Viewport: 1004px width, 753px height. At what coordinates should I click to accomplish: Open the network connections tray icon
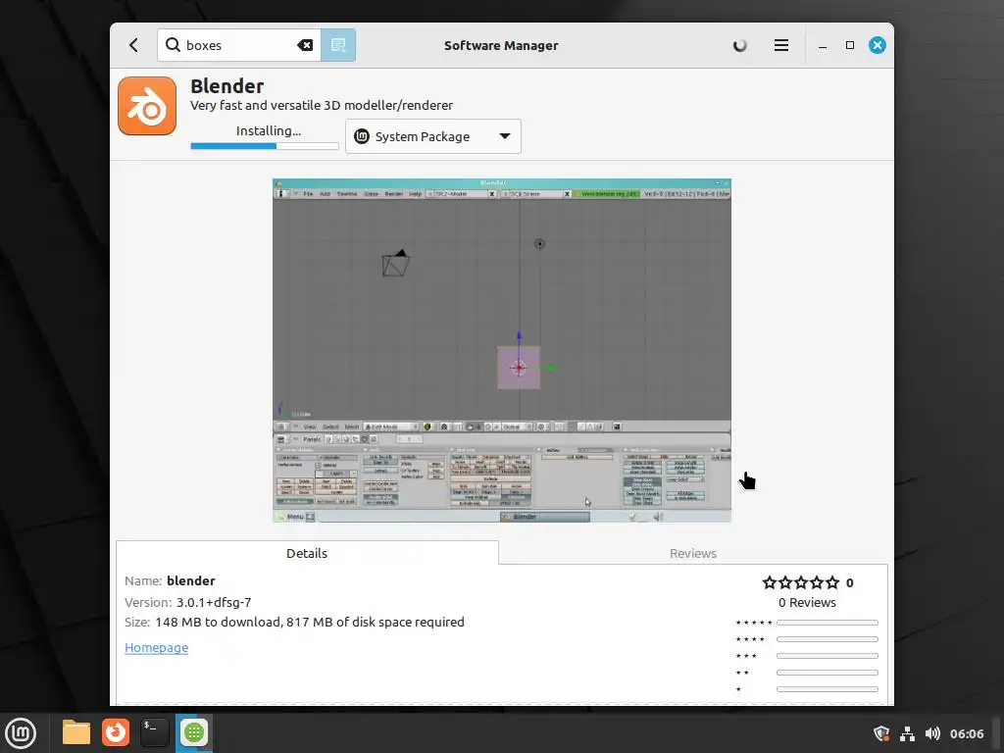(x=907, y=733)
